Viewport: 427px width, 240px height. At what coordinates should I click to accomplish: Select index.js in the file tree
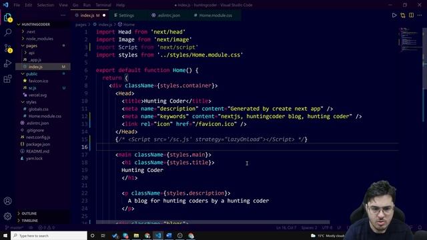[43, 67]
